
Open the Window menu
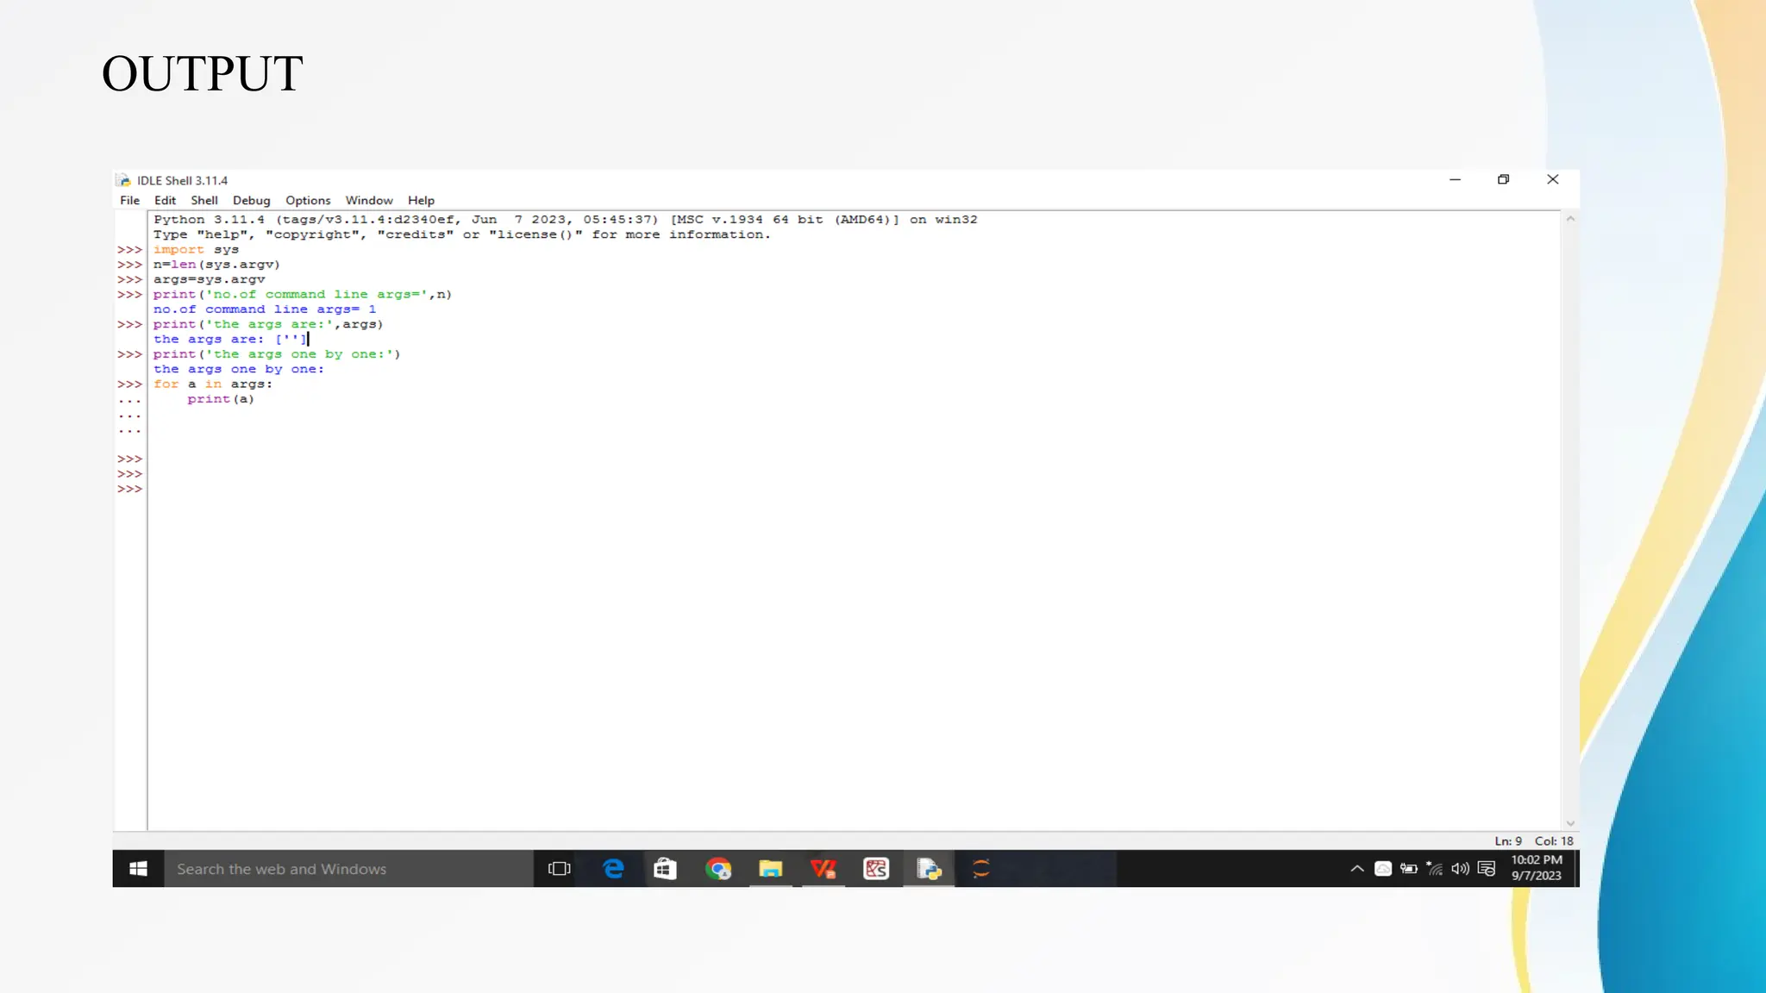(369, 200)
